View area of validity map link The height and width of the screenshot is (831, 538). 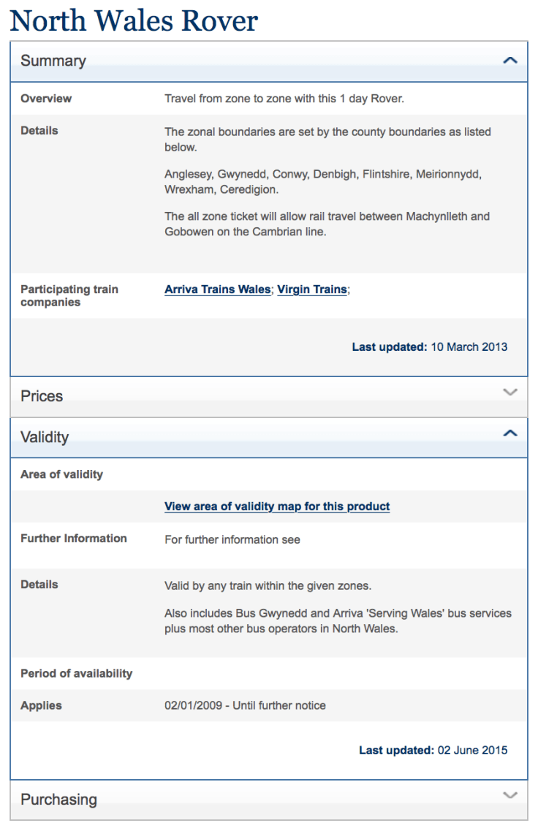click(x=277, y=506)
